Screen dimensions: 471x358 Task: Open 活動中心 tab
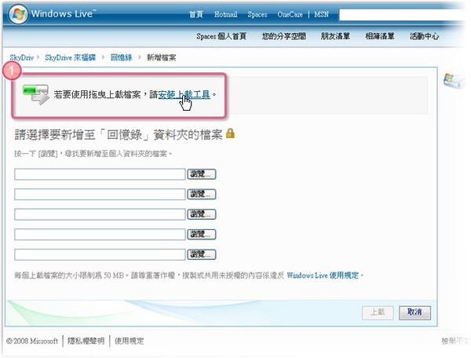tap(424, 36)
